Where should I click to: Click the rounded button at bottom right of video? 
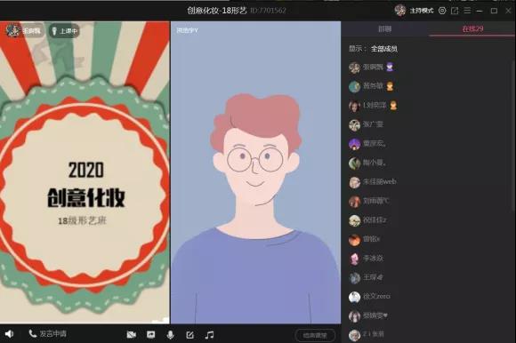[315, 335]
